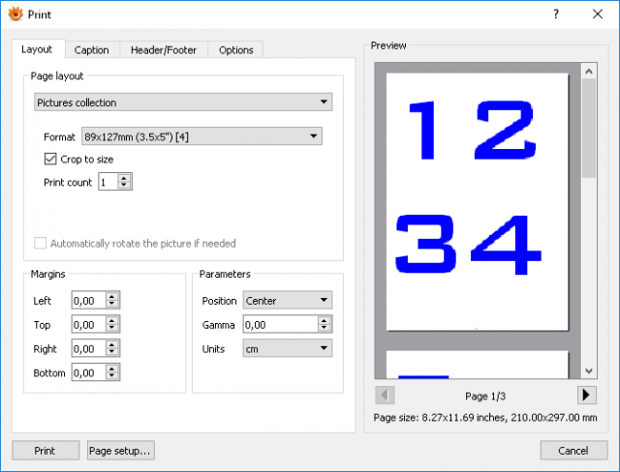Increase Gamma with up arrow

coord(325,320)
